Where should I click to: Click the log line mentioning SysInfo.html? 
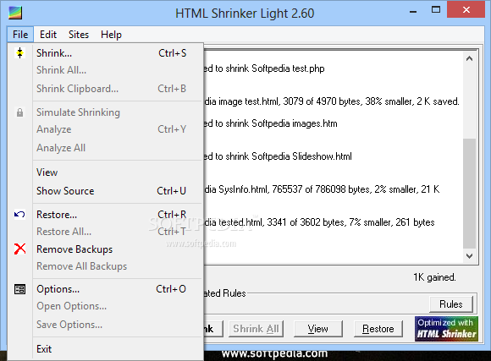(322, 189)
